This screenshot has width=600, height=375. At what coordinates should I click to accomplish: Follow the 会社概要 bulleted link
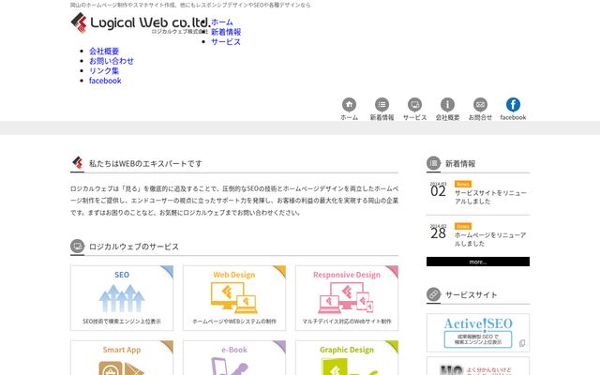click(x=104, y=51)
